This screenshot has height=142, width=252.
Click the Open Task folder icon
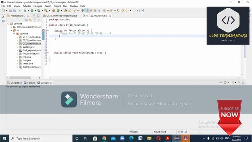click(70, 11)
